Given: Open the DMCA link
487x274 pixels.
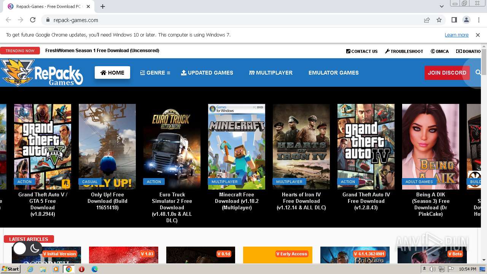Looking at the screenshot, I should pyautogui.click(x=440, y=51).
